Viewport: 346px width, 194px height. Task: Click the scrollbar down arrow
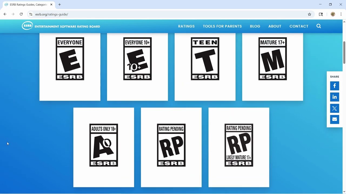pyautogui.click(x=344, y=192)
